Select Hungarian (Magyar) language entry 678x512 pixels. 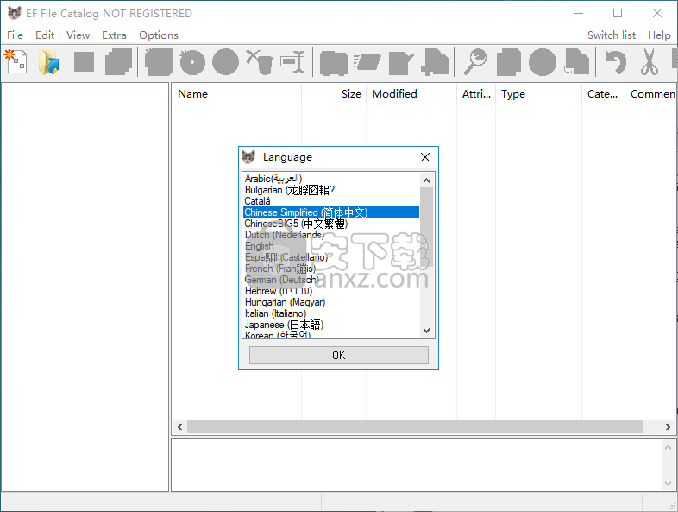[x=330, y=302]
